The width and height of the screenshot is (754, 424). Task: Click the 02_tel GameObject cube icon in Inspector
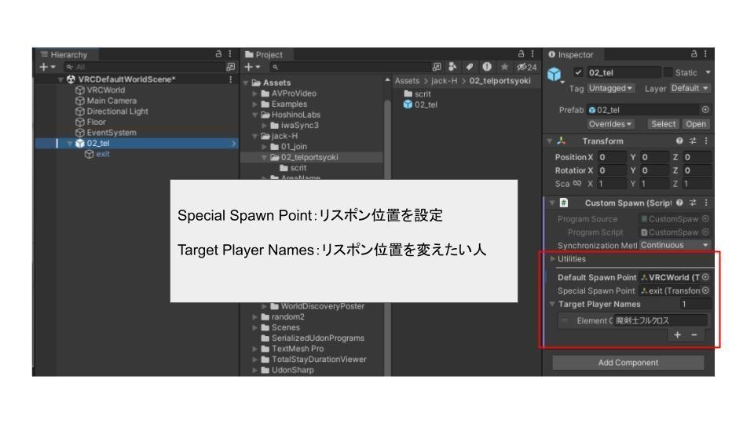(x=555, y=74)
